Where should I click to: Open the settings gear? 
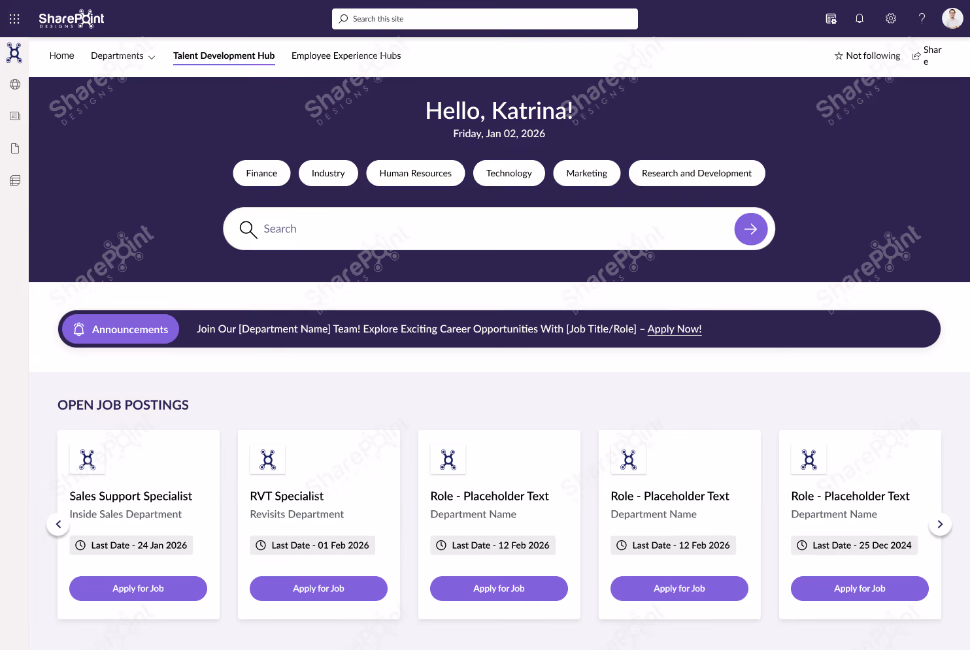coord(891,19)
